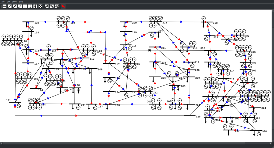
Task: Click the load arrow at bus 214
Action: (158, 35)
